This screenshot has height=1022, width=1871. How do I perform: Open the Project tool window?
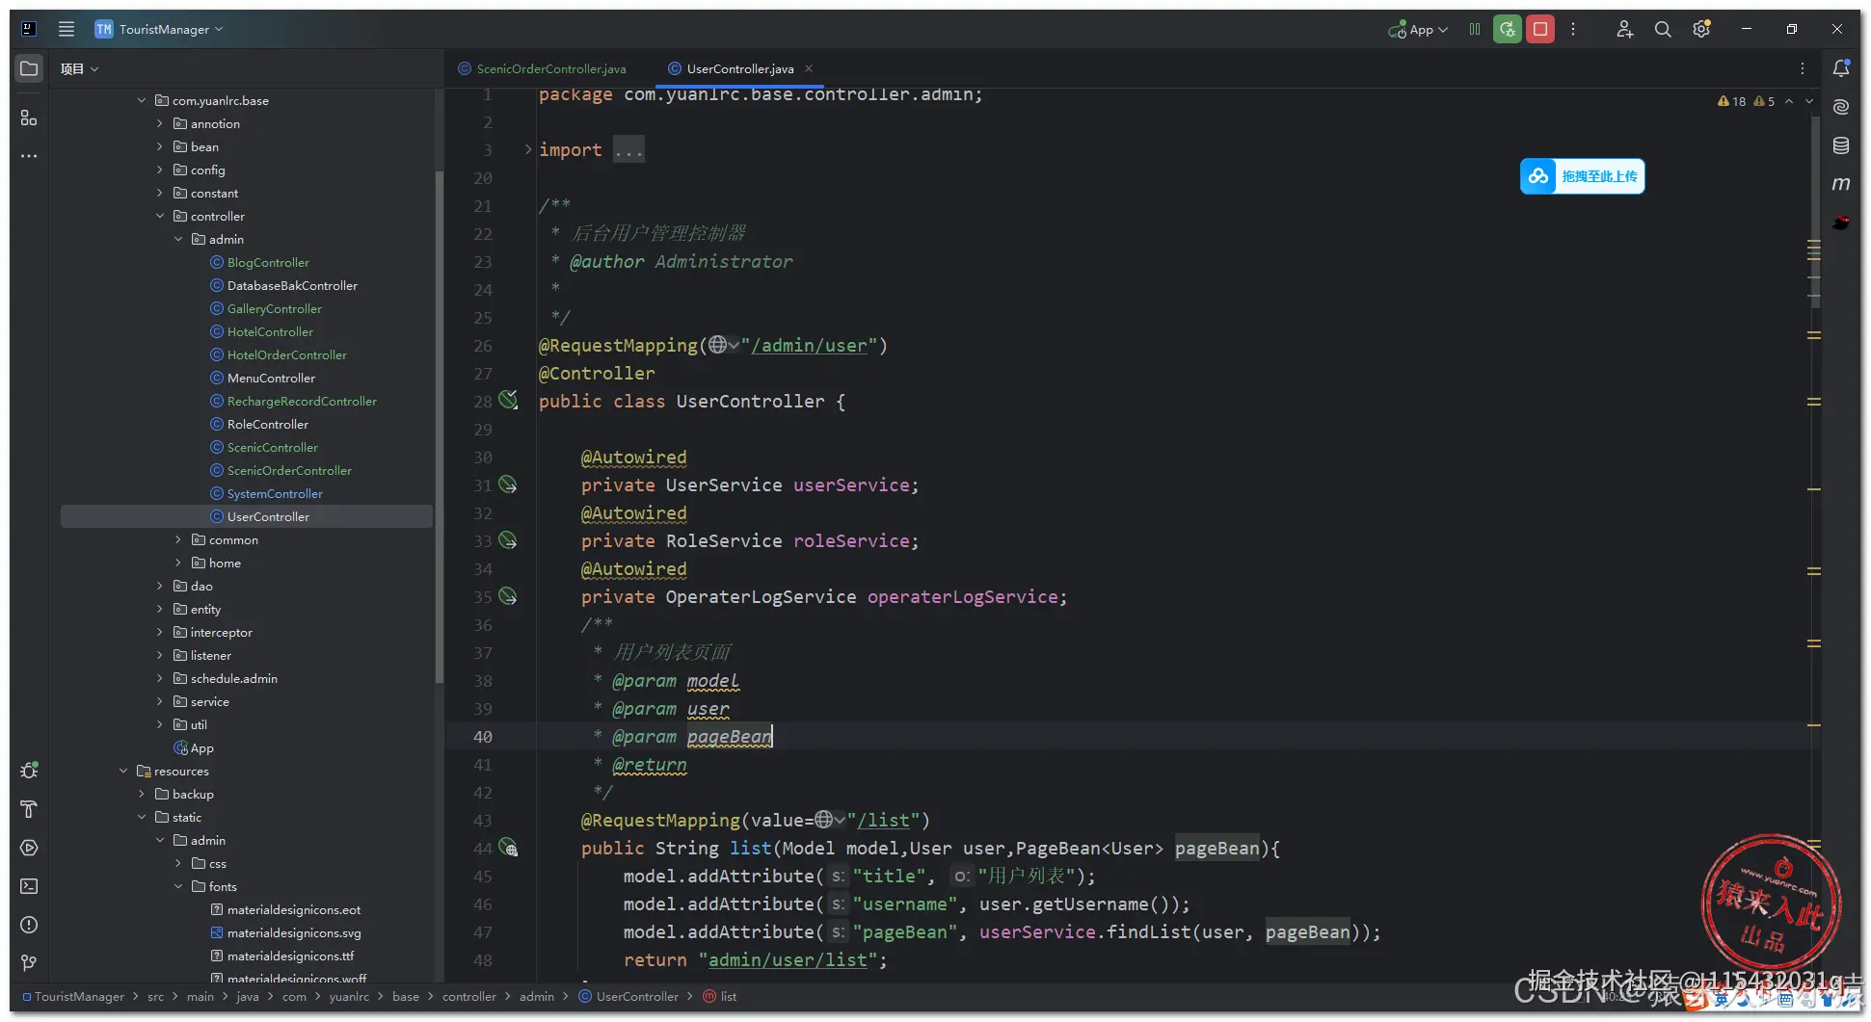click(29, 68)
